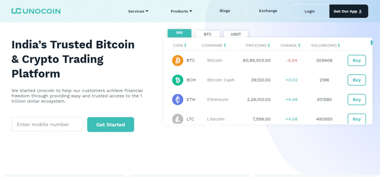380x177 pixels.
Task: Focus the Enter mobile number field
Action: coord(47,124)
